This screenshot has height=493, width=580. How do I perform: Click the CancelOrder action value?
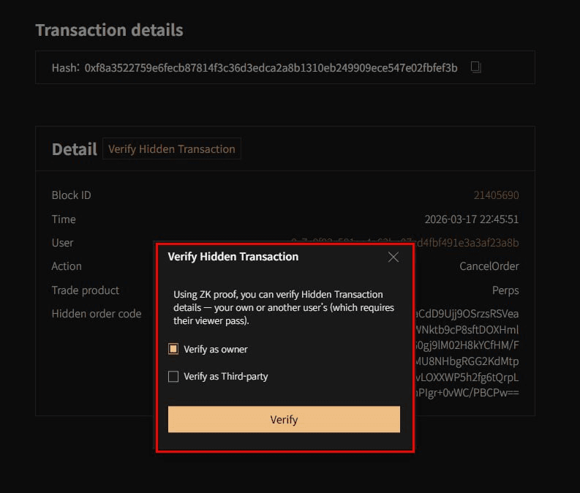click(489, 266)
